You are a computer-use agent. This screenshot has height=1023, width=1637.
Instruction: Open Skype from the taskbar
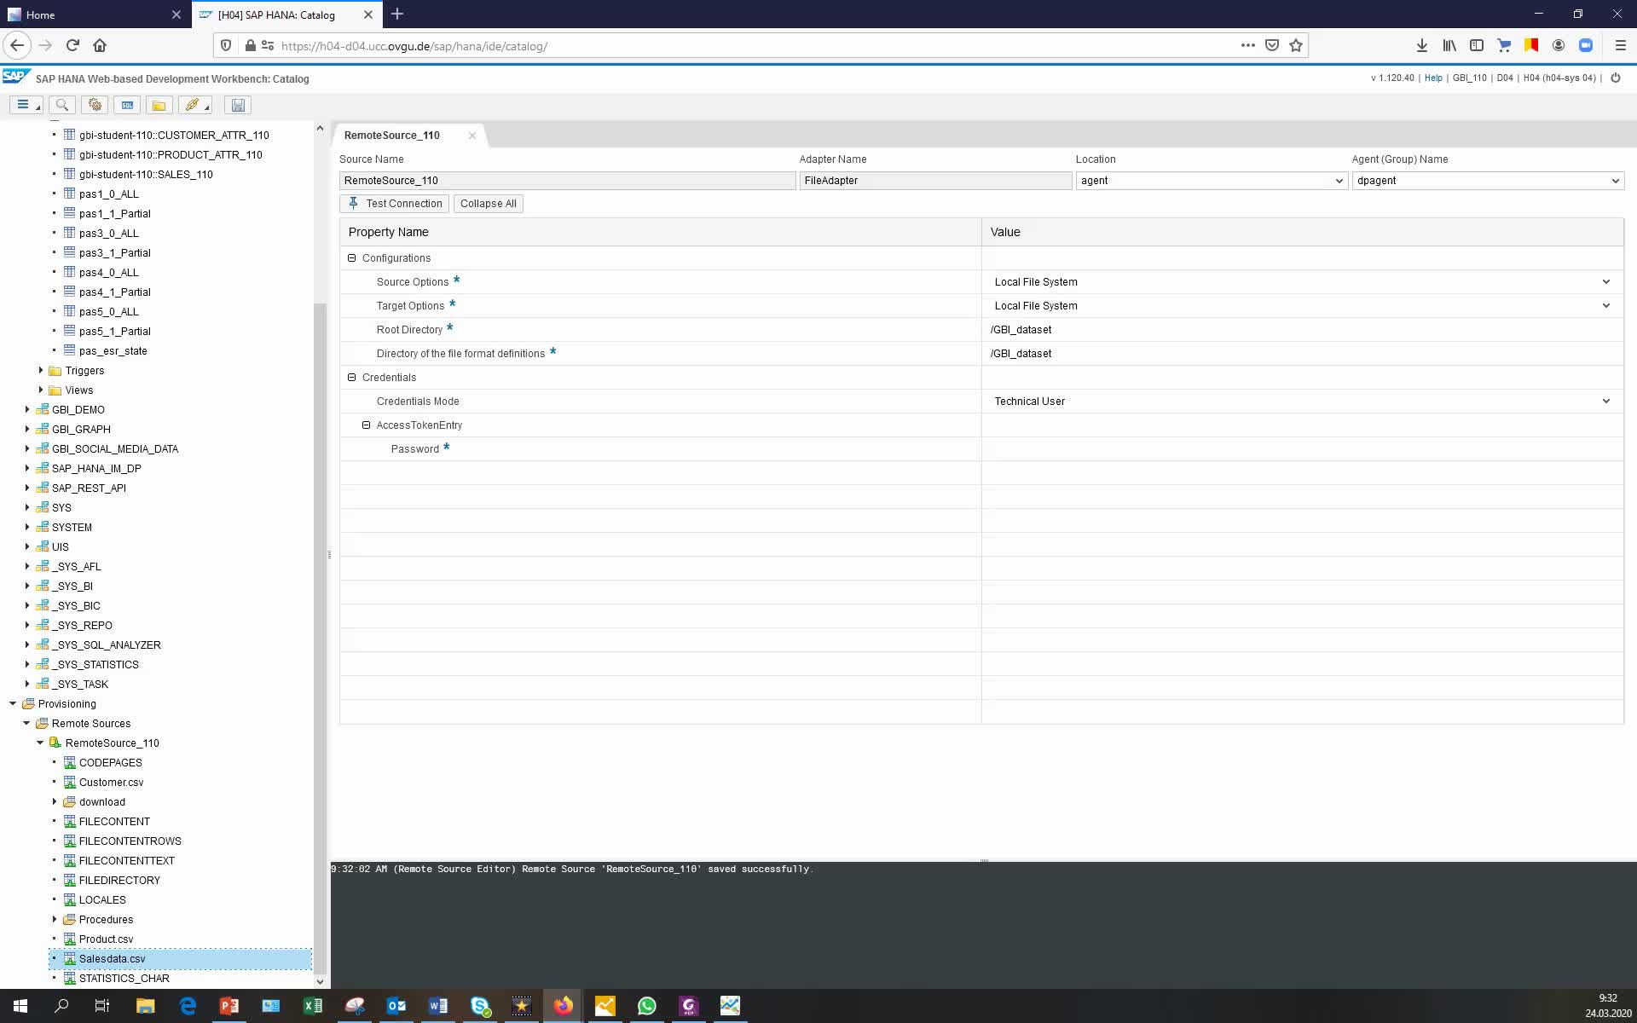480,1006
